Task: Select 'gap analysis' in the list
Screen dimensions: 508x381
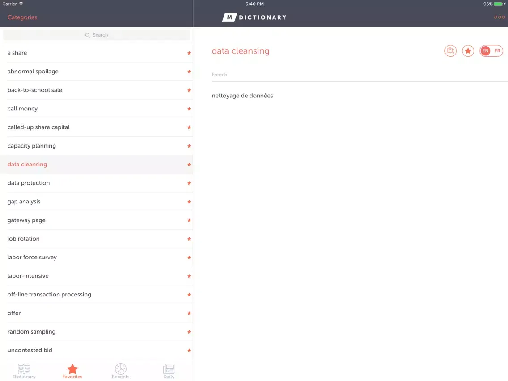Action: click(97, 202)
